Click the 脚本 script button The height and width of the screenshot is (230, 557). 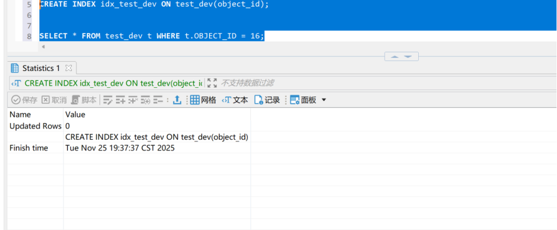(84, 100)
